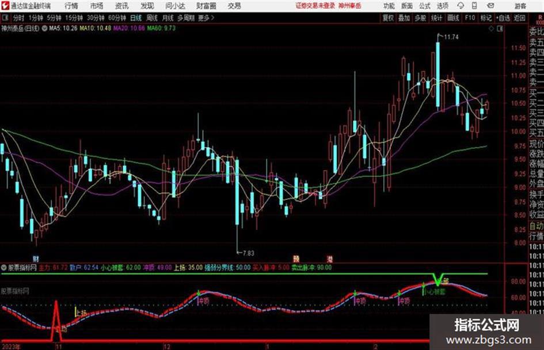Switch to the 5分钟 period tab

click(54, 18)
